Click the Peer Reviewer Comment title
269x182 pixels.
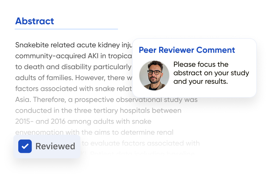tap(187, 50)
